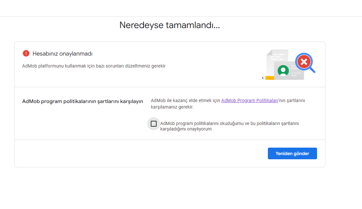Click the checkbox label text about okuduğumu ve onaylıyorum

(x=229, y=126)
